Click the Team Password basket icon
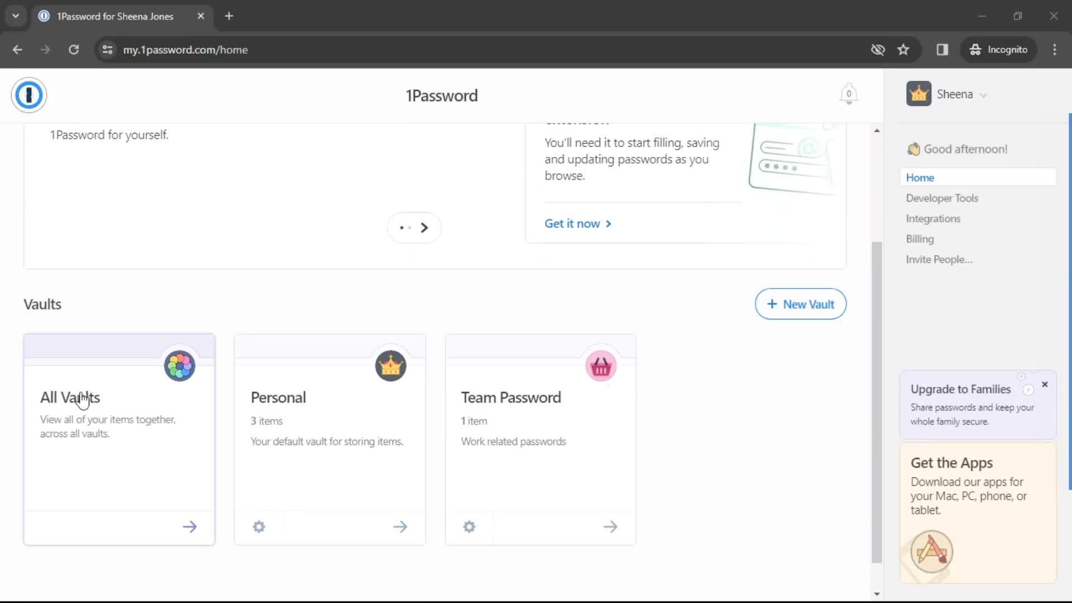Viewport: 1072px width, 603px height. tap(601, 366)
